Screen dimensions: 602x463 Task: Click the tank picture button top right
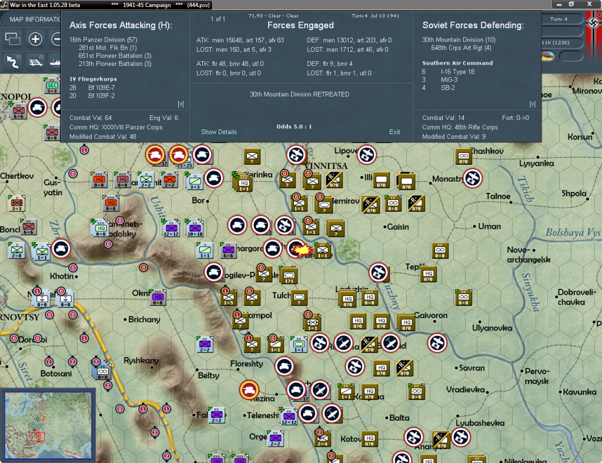pos(547,56)
